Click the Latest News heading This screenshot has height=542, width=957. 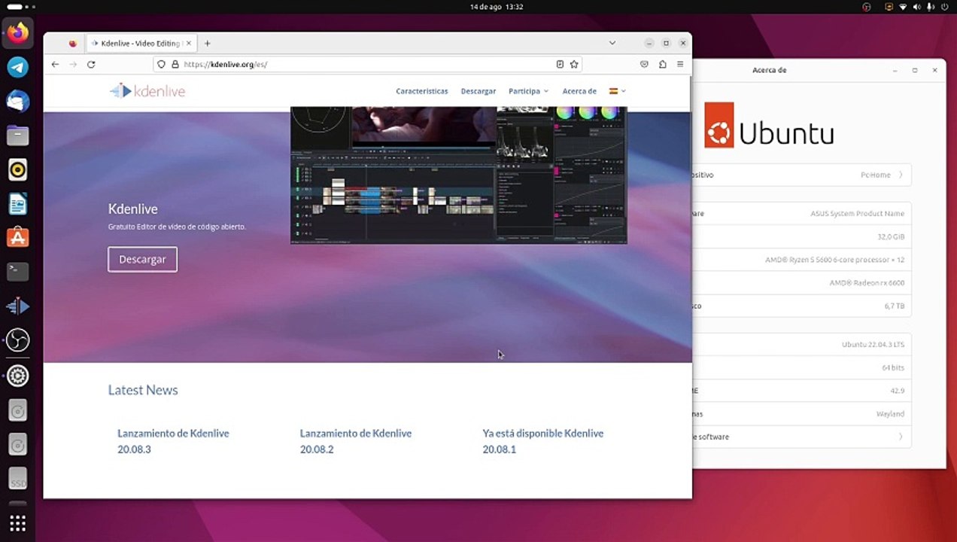[143, 390]
